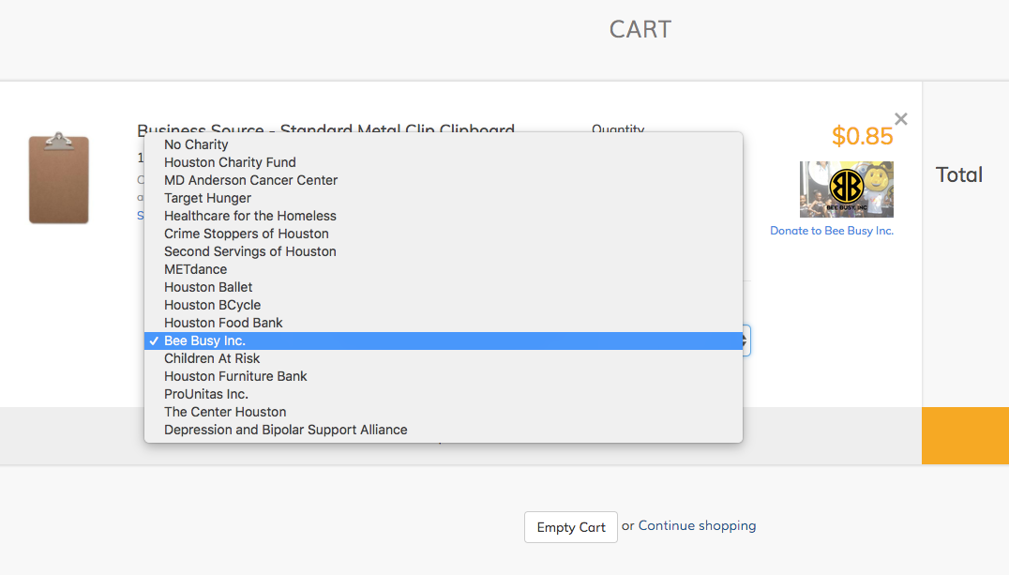The width and height of the screenshot is (1009, 575).
Task: Keep Bee Busy Inc. as selected charity
Action: [444, 340]
